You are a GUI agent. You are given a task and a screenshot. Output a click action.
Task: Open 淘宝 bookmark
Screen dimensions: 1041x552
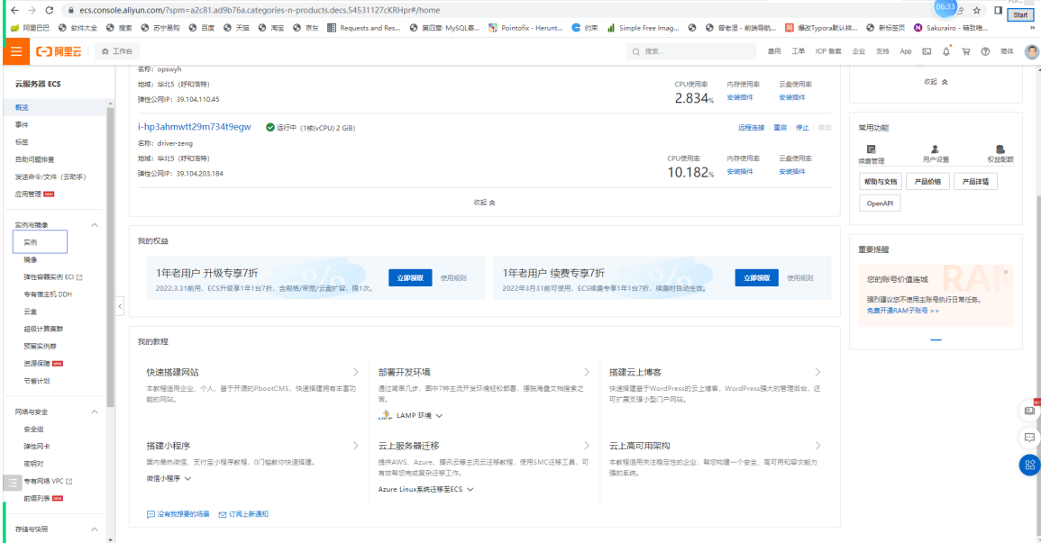tap(271, 28)
